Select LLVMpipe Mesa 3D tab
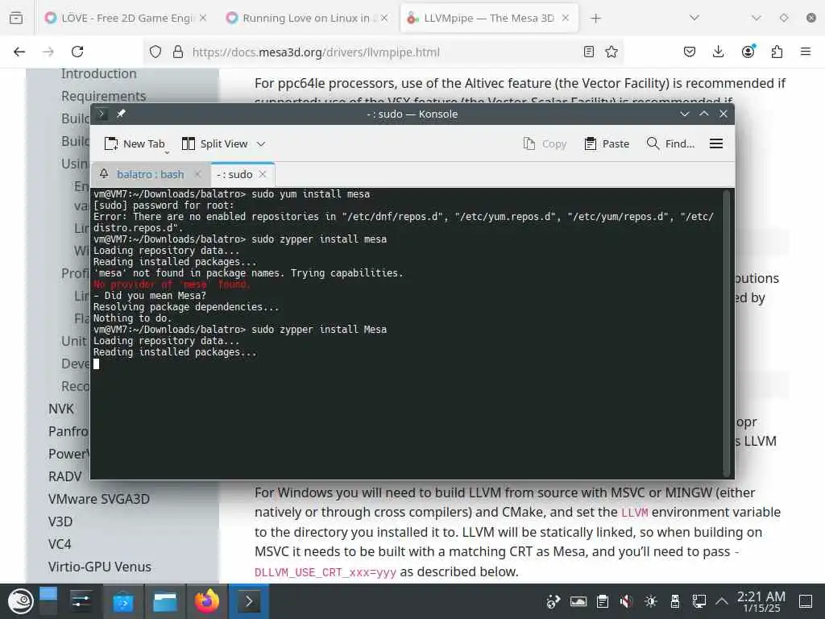This screenshot has height=619, width=825. [489, 18]
